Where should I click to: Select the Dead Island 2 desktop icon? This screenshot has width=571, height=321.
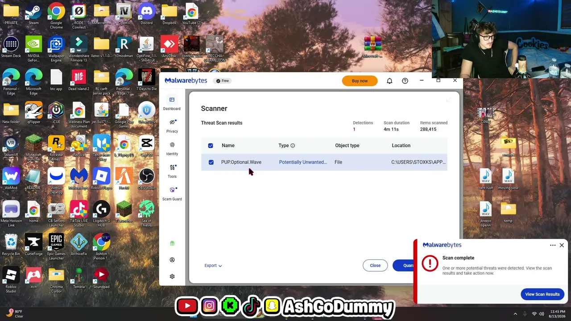[x=79, y=80]
